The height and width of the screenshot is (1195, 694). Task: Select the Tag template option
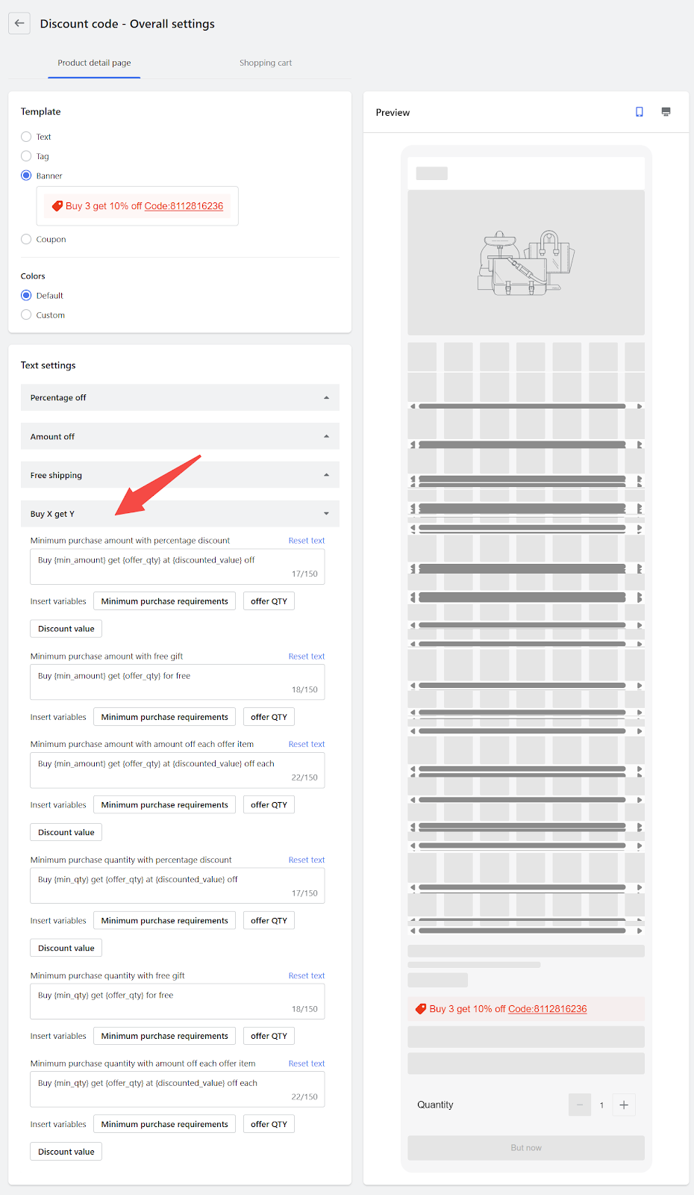click(x=26, y=156)
